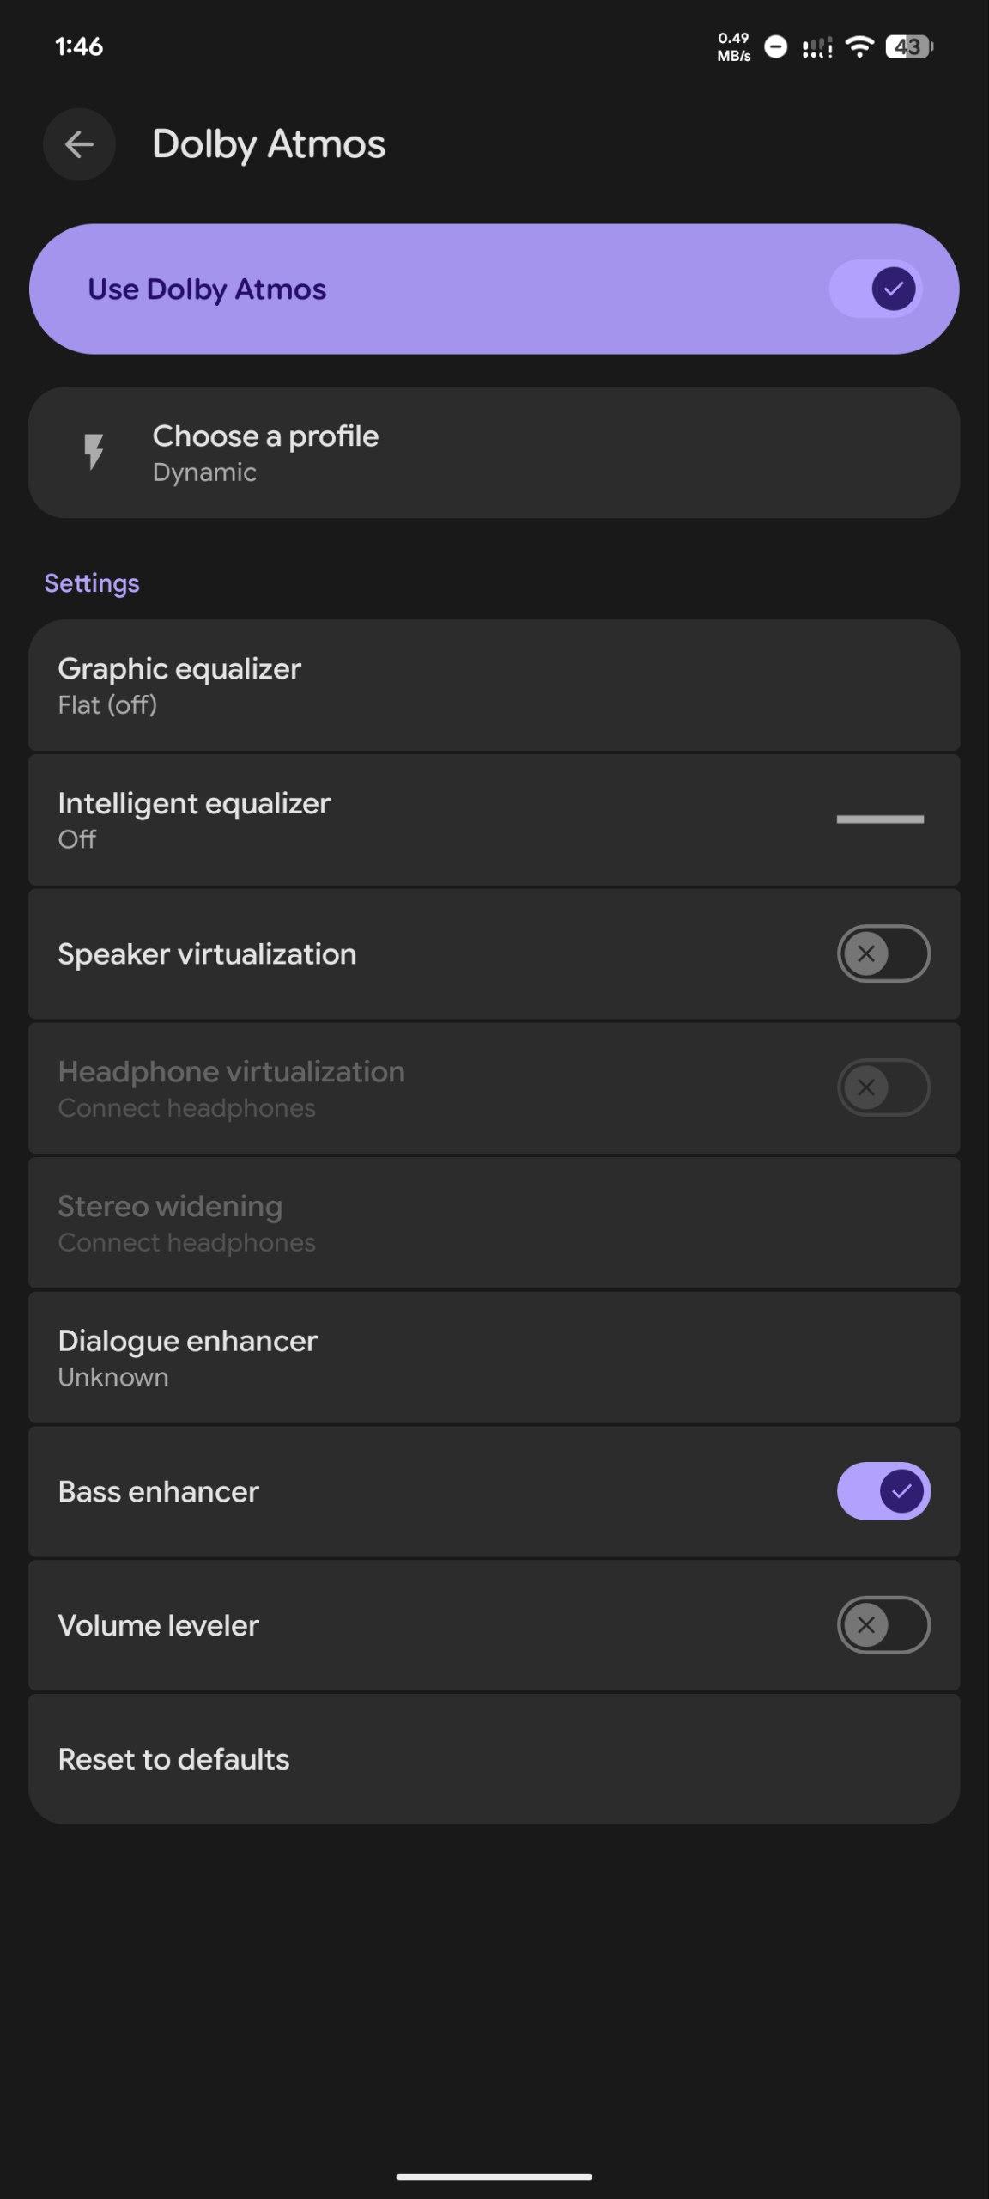Tap the lightning bolt profile icon
The width and height of the screenshot is (989, 2199).
[x=94, y=452]
